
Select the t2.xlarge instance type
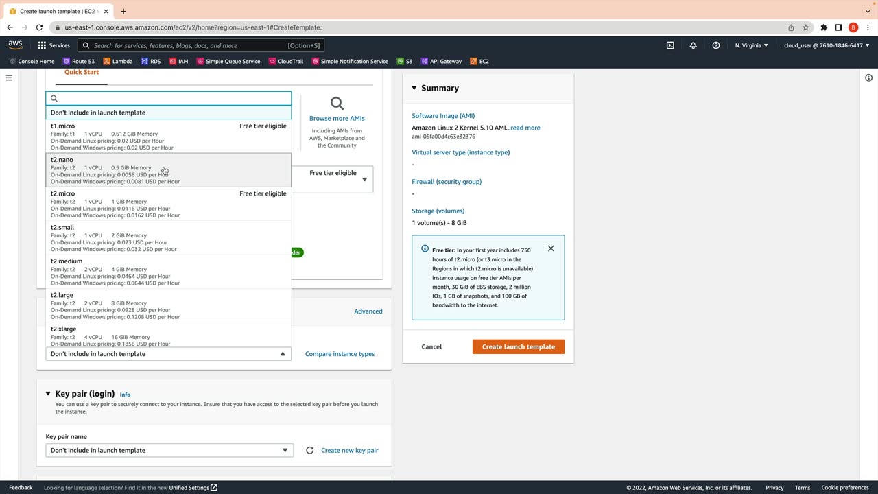[x=169, y=335]
